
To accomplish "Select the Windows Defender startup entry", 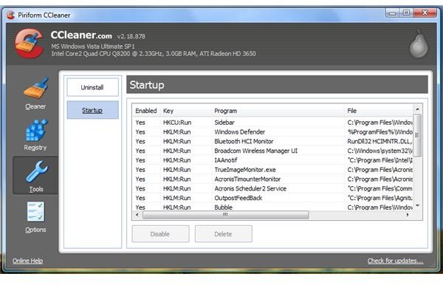I will [272, 132].
